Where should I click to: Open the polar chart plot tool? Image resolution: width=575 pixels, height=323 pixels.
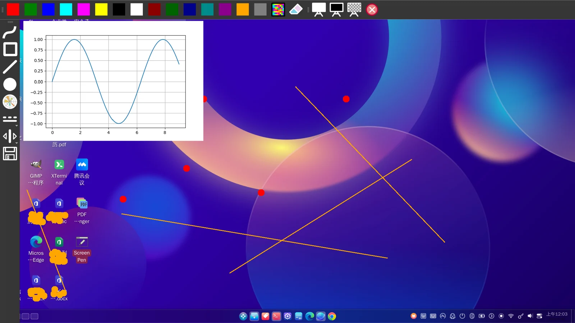pyautogui.click(x=10, y=102)
